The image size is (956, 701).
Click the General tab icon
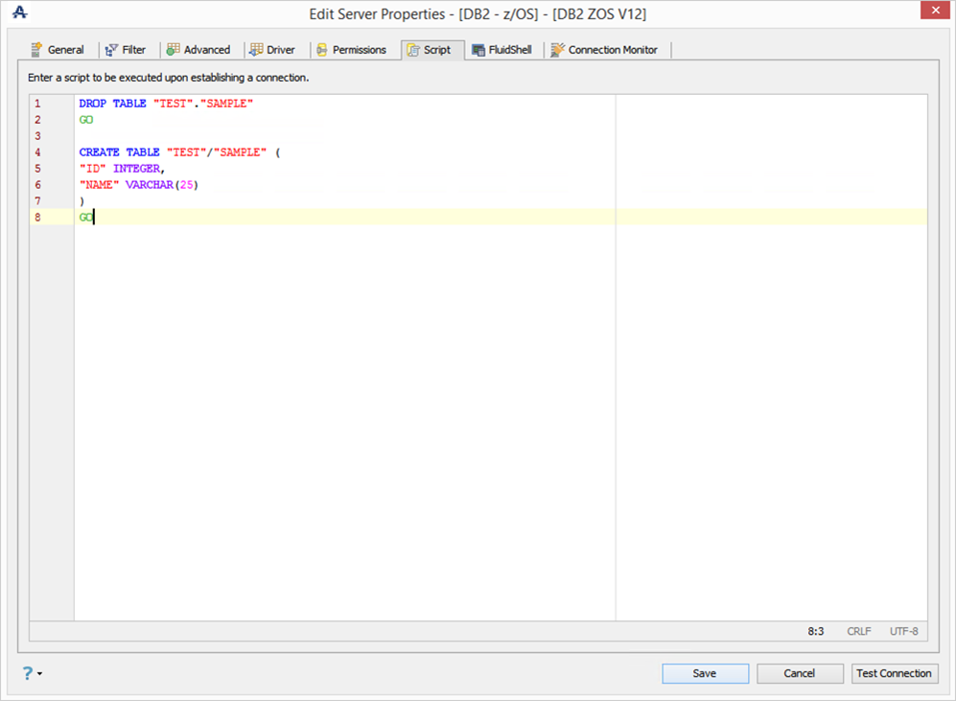point(37,50)
